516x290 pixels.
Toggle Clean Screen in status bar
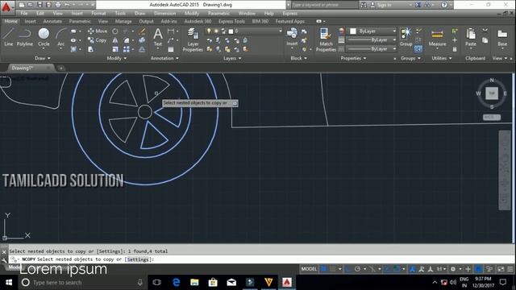pyautogui.click(x=501, y=269)
